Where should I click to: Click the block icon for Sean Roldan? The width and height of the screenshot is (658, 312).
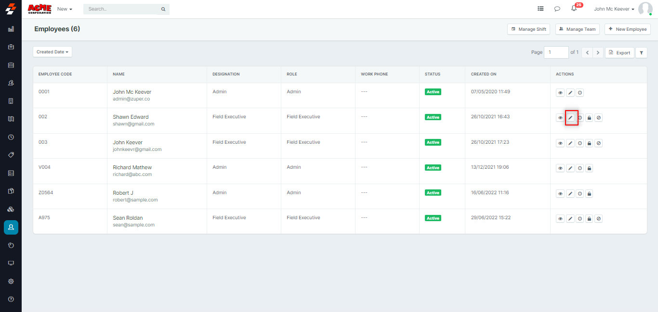click(599, 219)
